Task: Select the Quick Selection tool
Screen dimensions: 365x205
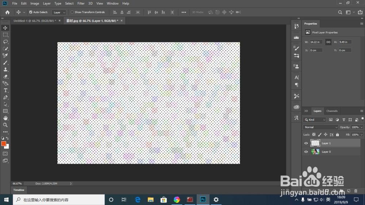Action: [5, 49]
